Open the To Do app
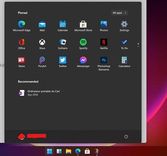This screenshot has width=167, height=156. point(124,44)
